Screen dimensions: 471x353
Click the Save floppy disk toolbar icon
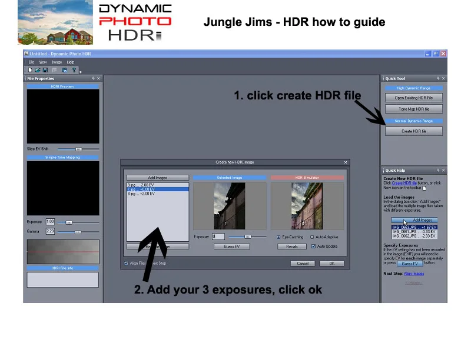point(45,70)
